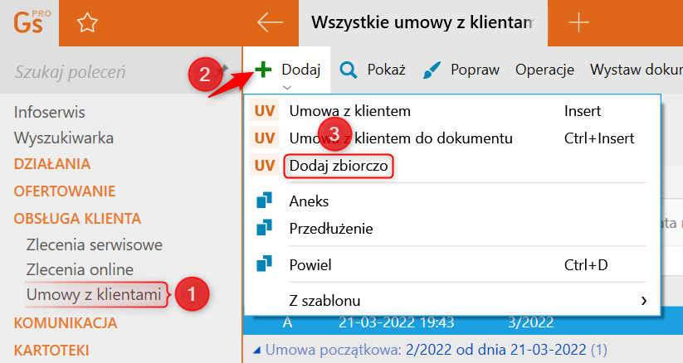Open Zlecenia serwisowe in sidebar

tap(94, 244)
